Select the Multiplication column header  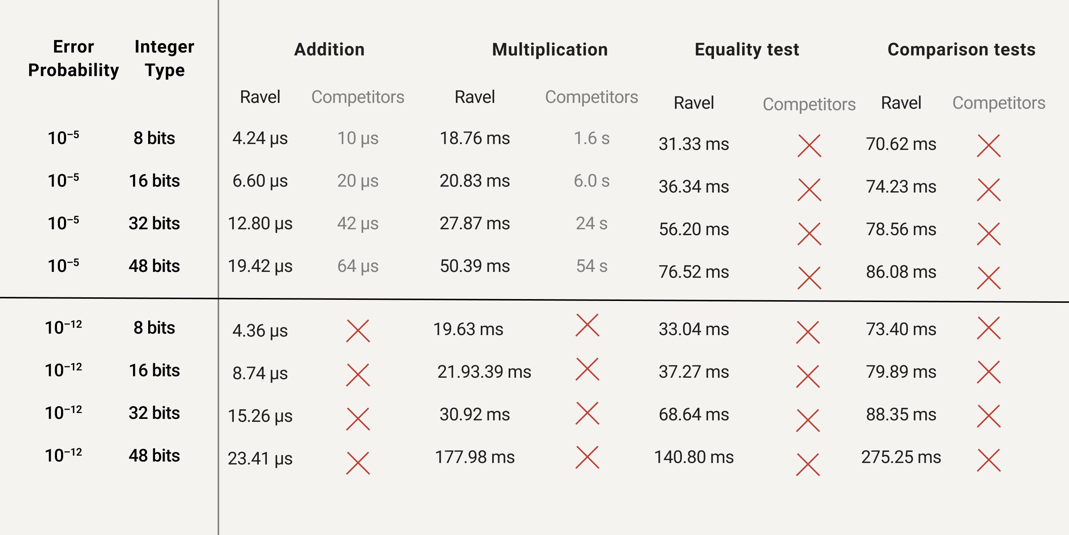[550, 49]
